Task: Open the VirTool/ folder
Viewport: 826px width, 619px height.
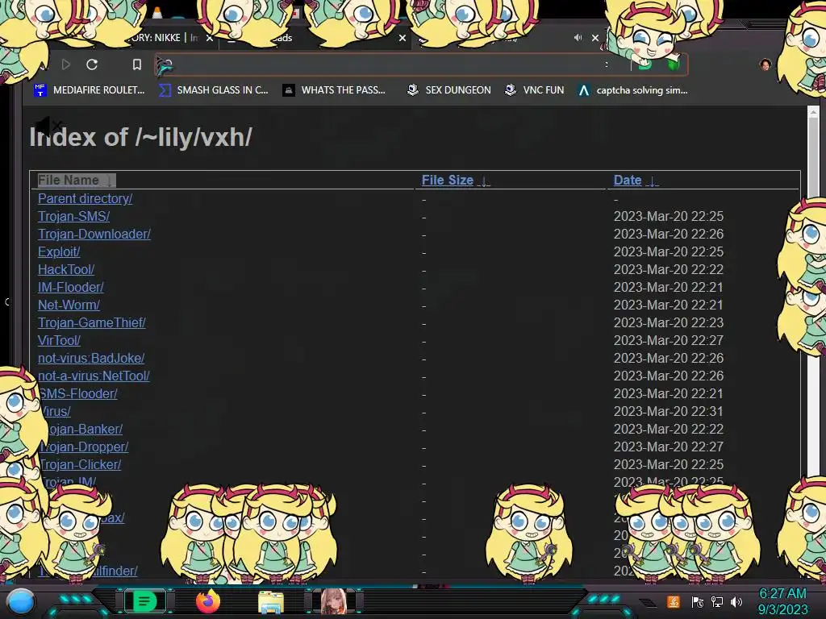Action: (59, 341)
